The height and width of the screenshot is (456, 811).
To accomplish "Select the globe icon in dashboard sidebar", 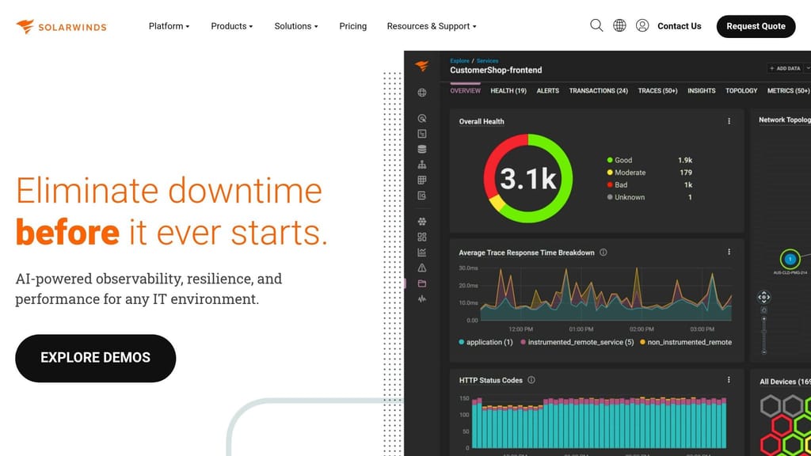I will coord(422,93).
